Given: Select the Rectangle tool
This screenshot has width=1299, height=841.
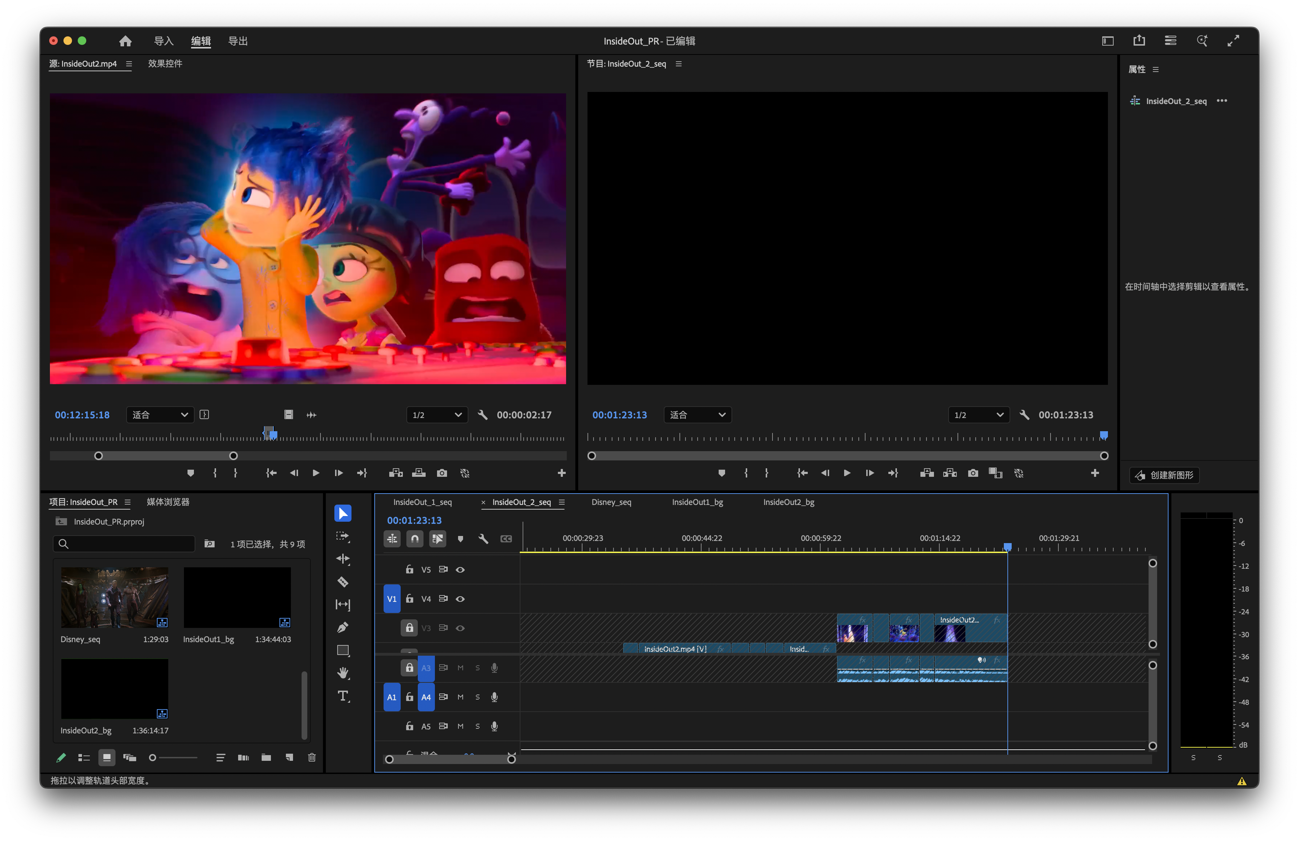Looking at the screenshot, I should (343, 651).
